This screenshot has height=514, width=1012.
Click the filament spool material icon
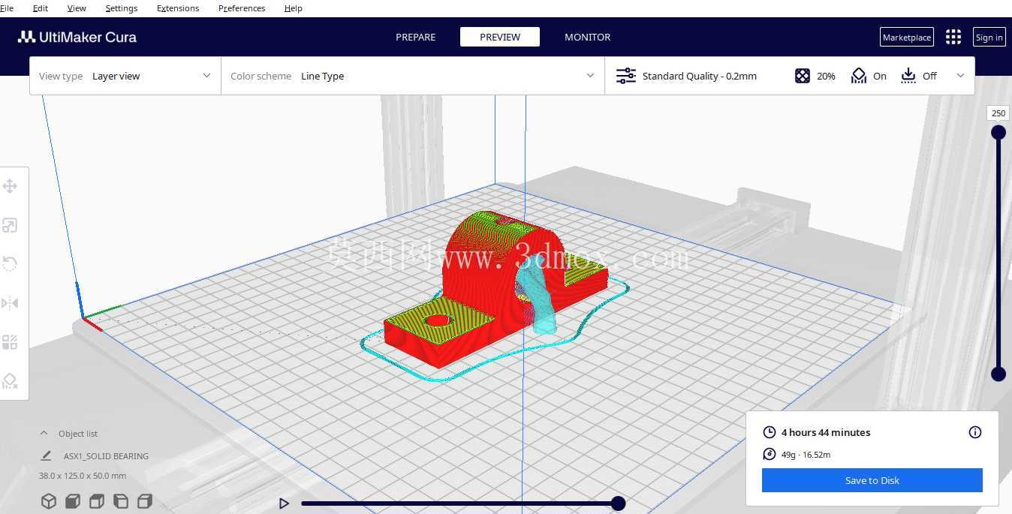coord(769,454)
